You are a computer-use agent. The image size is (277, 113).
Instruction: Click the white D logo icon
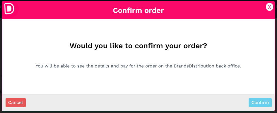tap(9, 9)
